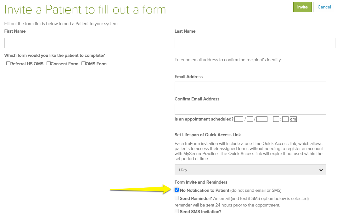Click the Cancel button
Viewport: 337px width, 215px height.
324,7
